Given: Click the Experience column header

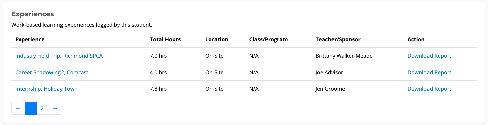Looking at the screenshot, I should pos(30,39).
